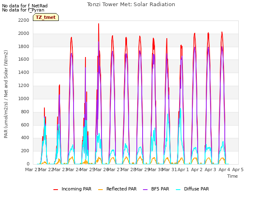Click the Diffuse PAR peak on Apr 1
263x197 pixels.
(x=180, y=108)
